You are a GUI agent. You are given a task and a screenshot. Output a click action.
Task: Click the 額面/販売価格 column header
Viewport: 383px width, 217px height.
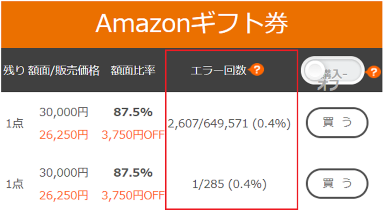[x=64, y=71]
